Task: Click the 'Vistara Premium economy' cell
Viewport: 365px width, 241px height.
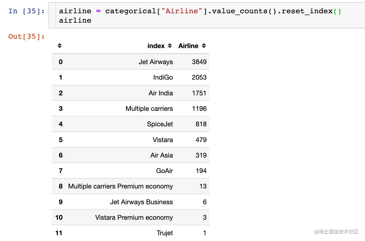Action: pos(134,218)
